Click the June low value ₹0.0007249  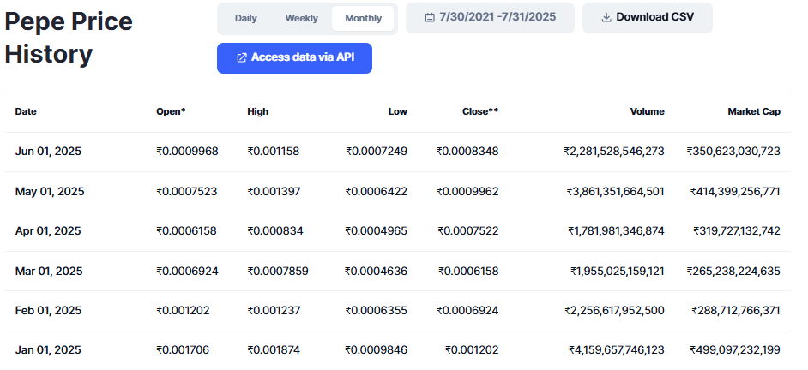(x=377, y=152)
